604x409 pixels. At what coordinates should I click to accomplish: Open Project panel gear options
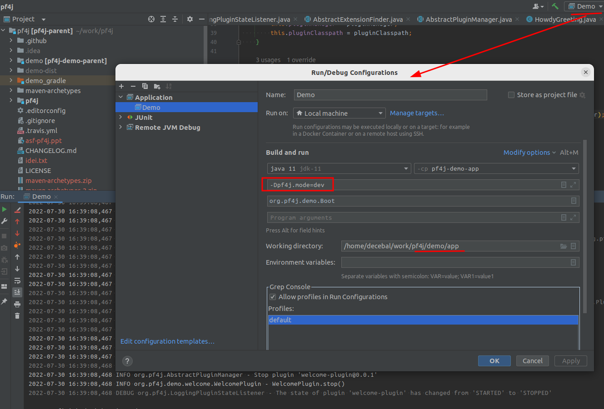(x=190, y=19)
